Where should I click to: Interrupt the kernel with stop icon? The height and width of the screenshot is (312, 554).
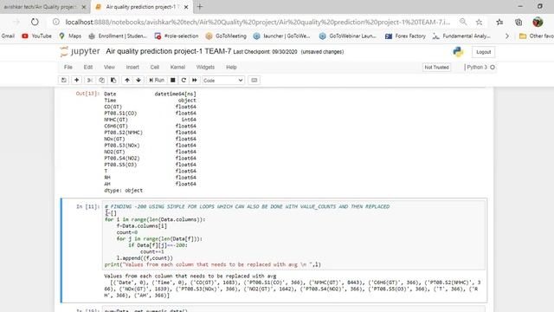click(173, 81)
